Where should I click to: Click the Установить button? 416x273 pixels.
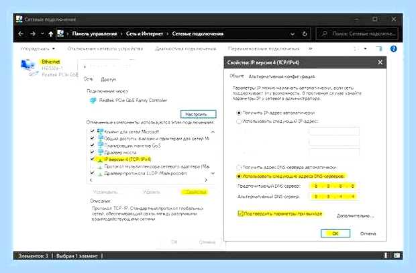[x=105, y=192]
